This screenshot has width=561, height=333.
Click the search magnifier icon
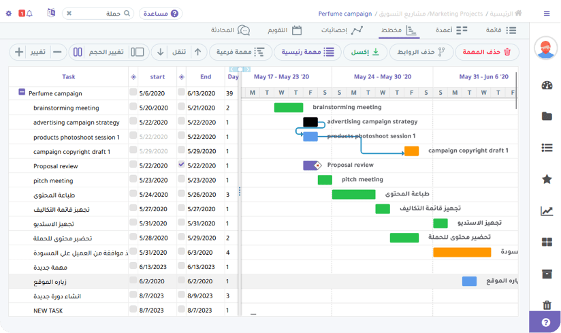tap(127, 13)
